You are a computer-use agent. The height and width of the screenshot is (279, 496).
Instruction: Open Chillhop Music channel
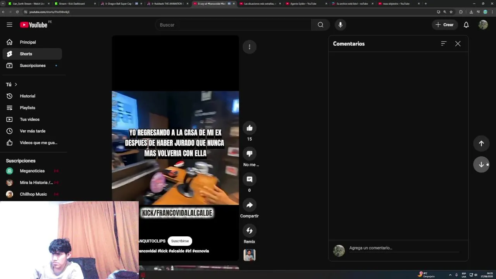coord(32,194)
